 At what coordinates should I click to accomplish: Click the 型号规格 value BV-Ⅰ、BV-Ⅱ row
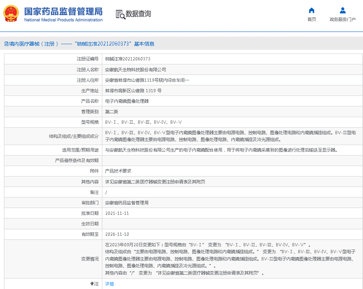(x=143, y=122)
